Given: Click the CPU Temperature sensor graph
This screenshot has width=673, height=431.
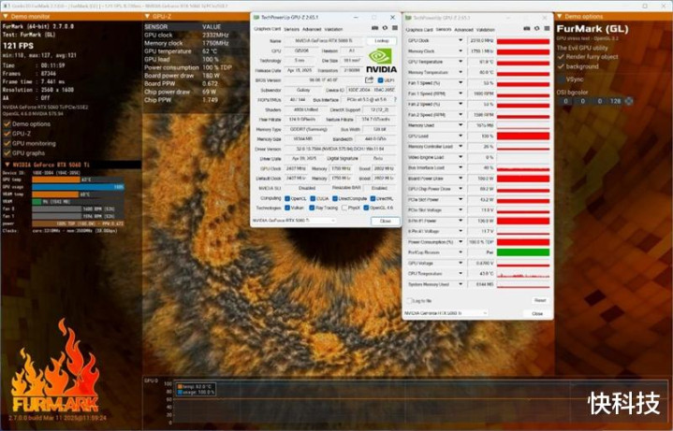Looking at the screenshot, I should (523, 274).
